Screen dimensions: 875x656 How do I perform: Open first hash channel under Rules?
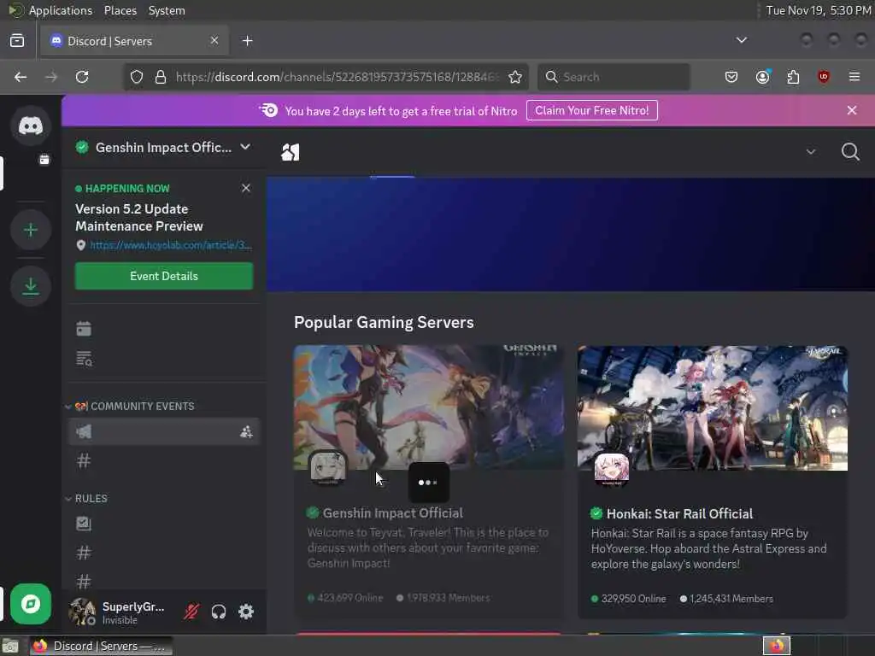pos(84,553)
